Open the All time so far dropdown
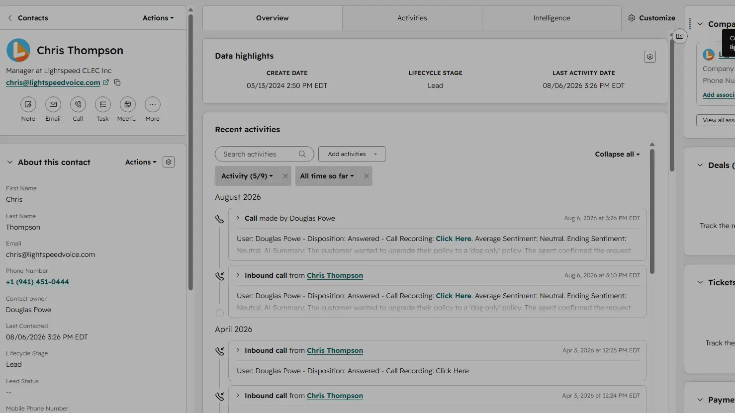This screenshot has width=735, height=413. [x=327, y=176]
